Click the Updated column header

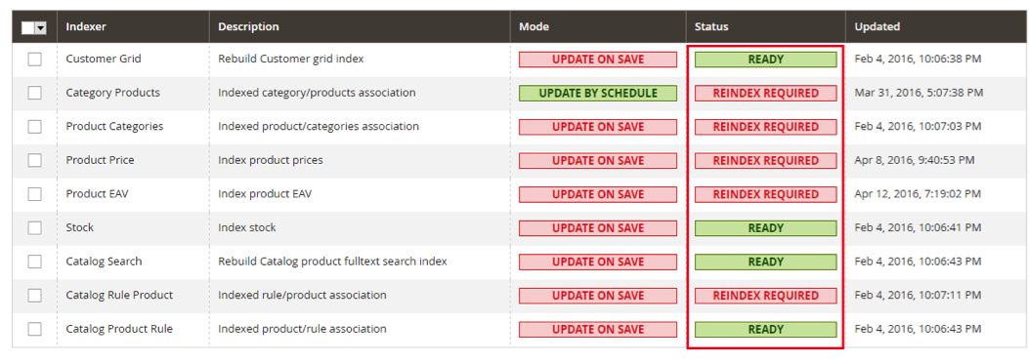click(x=877, y=27)
